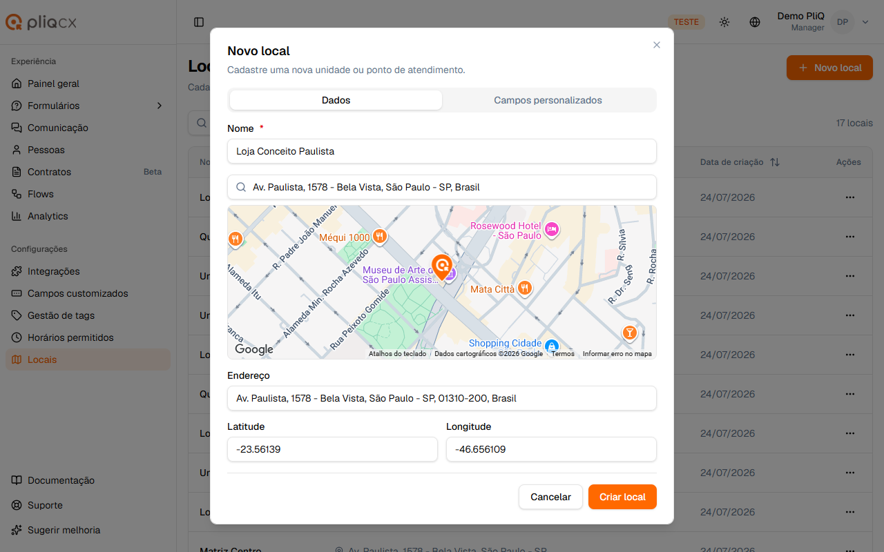Click the Méqui 1000 restaurant marker
This screenshot has height=552, width=884.
click(379, 237)
